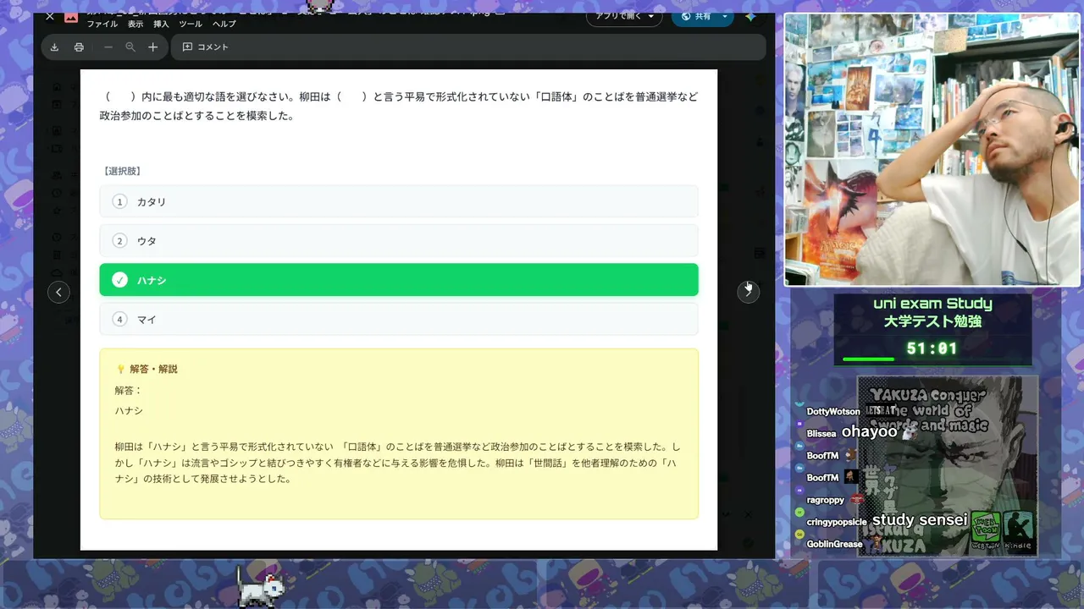Viewport: 1084px width, 609px height.
Task: Click the study sensei chat message
Action: 920,519
